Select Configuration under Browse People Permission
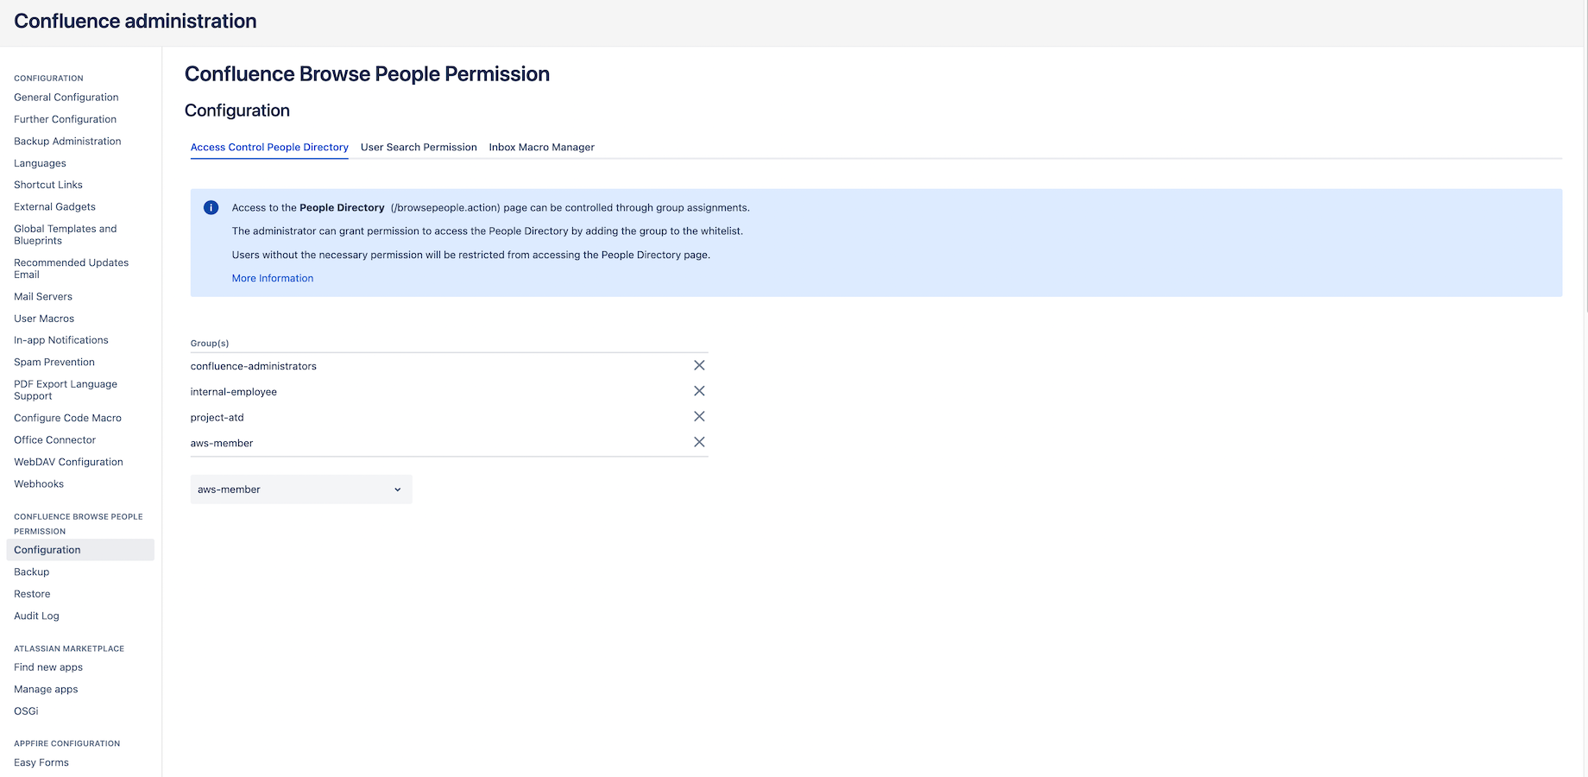 point(80,550)
